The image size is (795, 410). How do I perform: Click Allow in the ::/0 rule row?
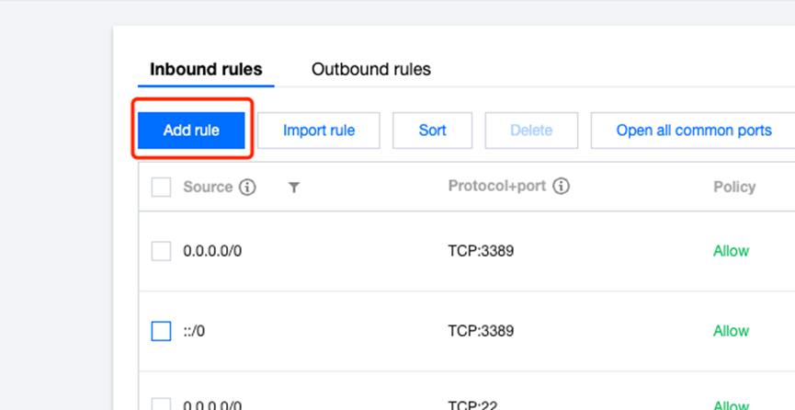point(731,331)
